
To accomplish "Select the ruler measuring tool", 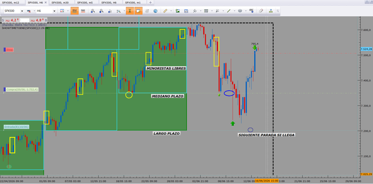I will coord(165,11).
